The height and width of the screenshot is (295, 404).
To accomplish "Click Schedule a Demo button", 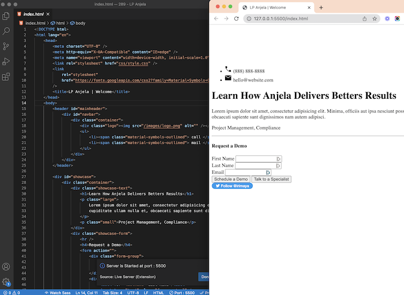I will point(231,179).
